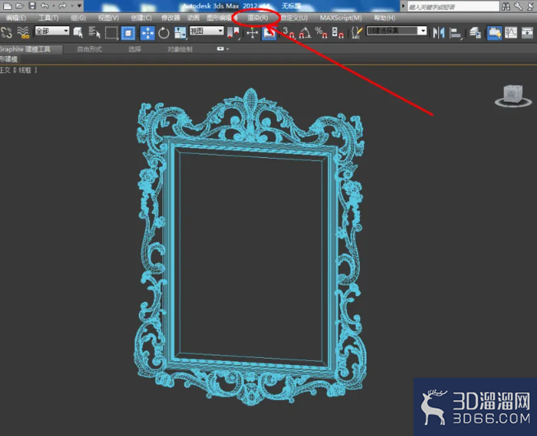Toggle the Percent Snap button
Image resolution: width=537 pixels, height=436 pixels.
point(321,33)
